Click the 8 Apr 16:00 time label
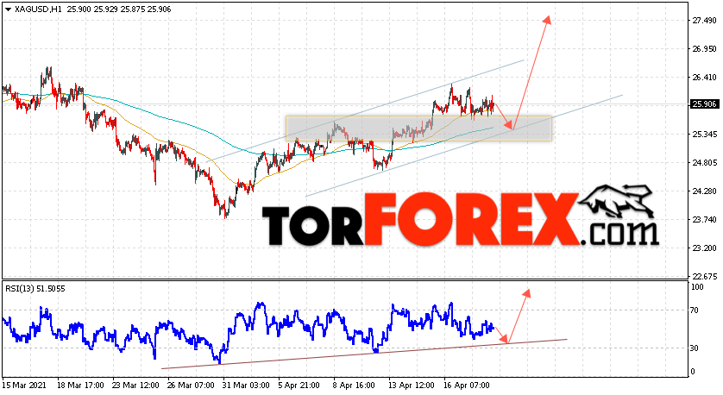This screenshot has width=723, height=395. [354, 385]
